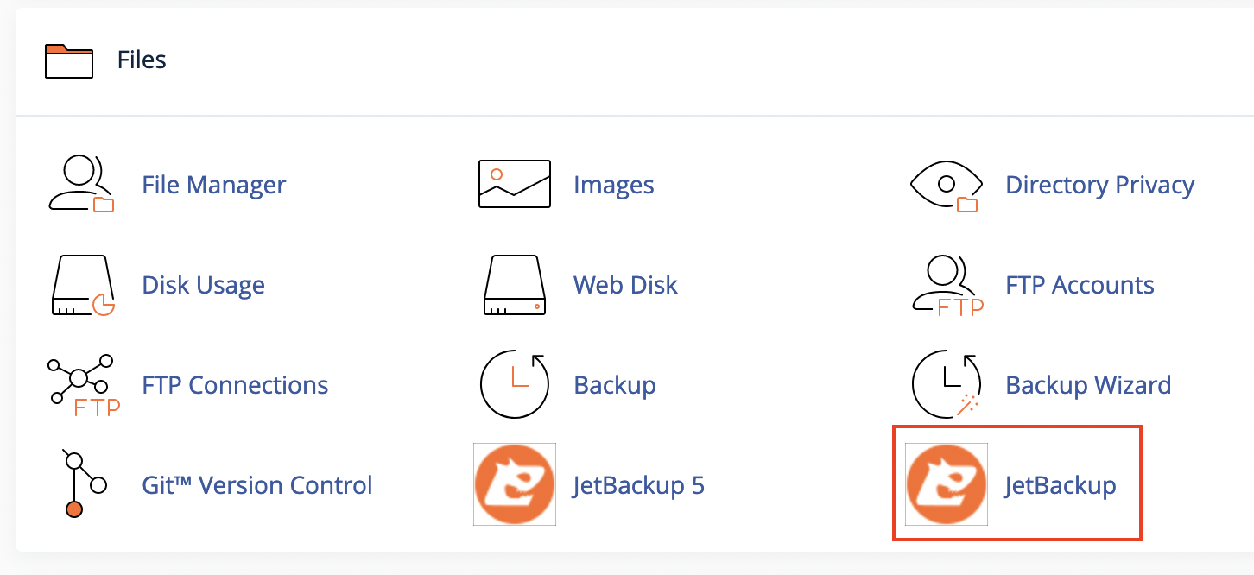
Task: Click the Web Disk drive icon
Action: [x=515, y=285]
